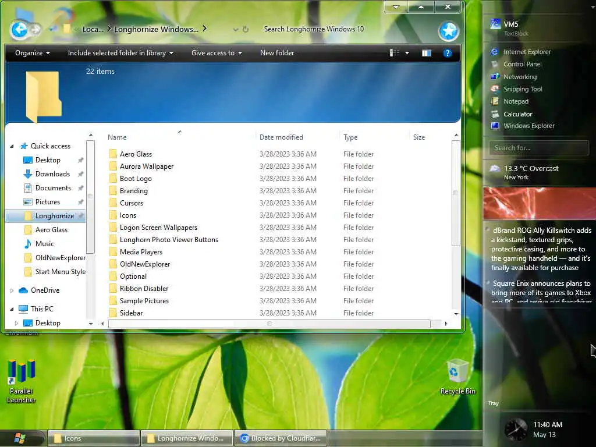The height and width of the screenshot is (447, 596).
Task: Click the analog clock in sidebar
Action: click(516, 429)
